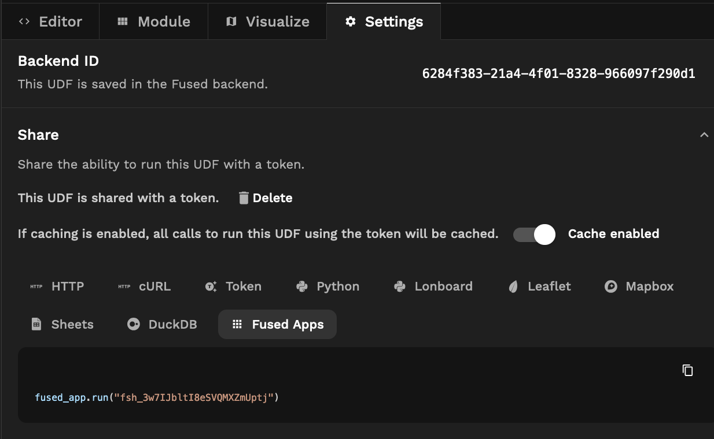Screen dimensions: 714x439
Task: Disable the Cache enabled toggle
Action: 534,234
